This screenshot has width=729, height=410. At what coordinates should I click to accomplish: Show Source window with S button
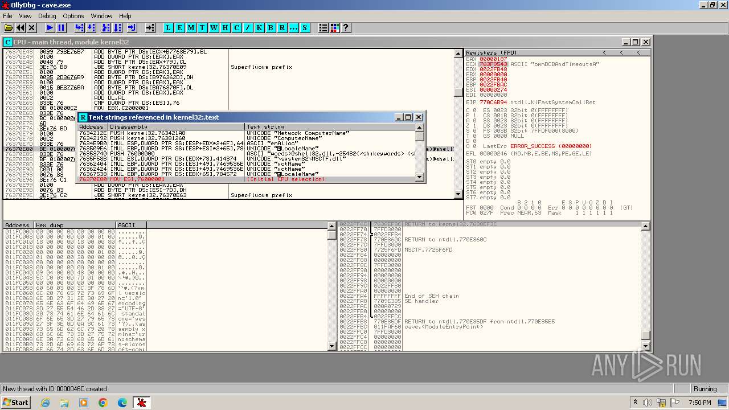pos(305,27)
